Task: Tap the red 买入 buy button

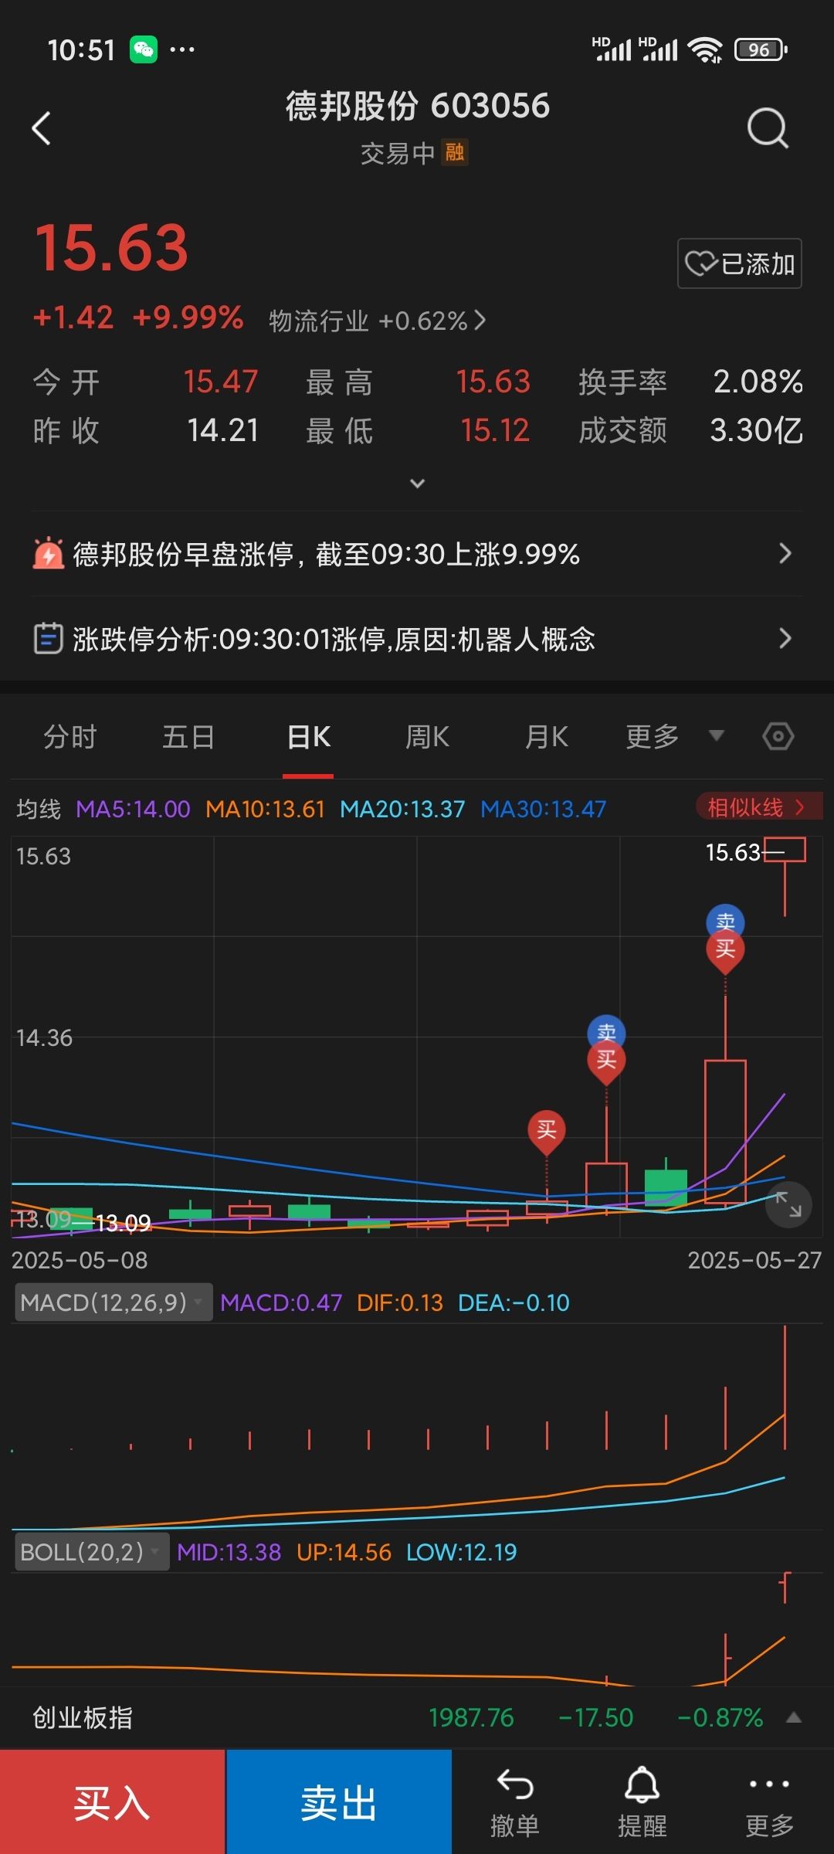Action: tap(113, 1802)
